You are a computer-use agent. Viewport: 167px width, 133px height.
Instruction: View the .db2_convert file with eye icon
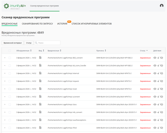pyautogui.click(x=155, y=58)
